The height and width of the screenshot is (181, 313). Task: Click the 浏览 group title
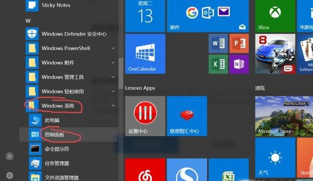(260, 88)
